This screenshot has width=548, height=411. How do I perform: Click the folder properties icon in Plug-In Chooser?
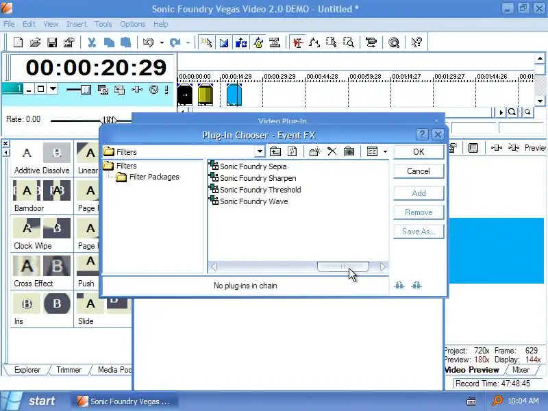pos(349,151)
